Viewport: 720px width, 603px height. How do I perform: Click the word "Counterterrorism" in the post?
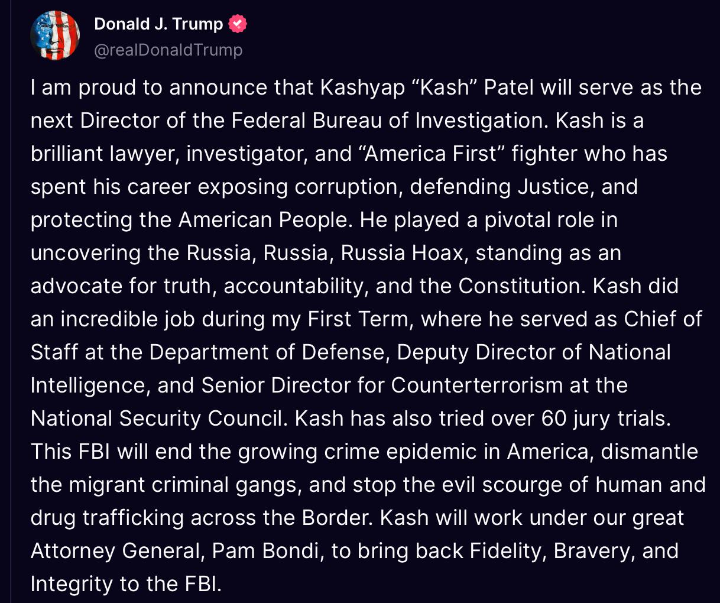tap(477, 385)
